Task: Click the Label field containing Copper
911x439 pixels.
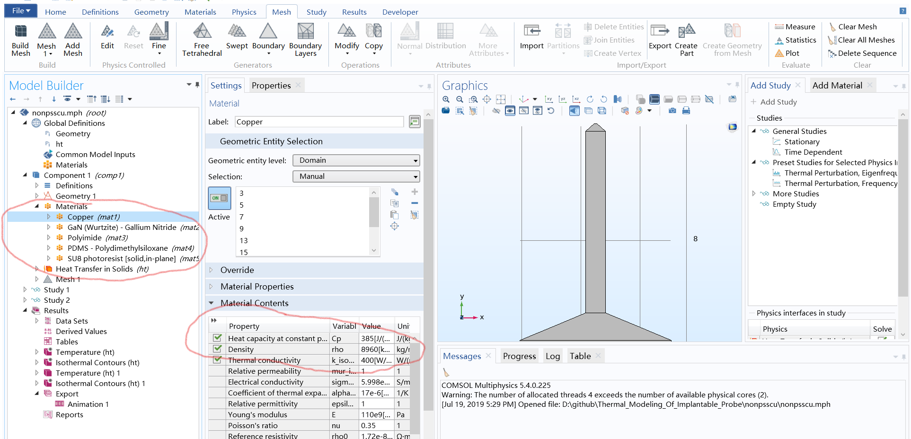Action: (319, 122)
